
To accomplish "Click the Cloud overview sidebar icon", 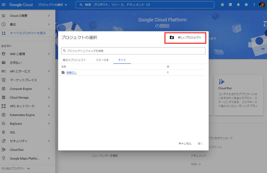I will click(x=4, y=16).
